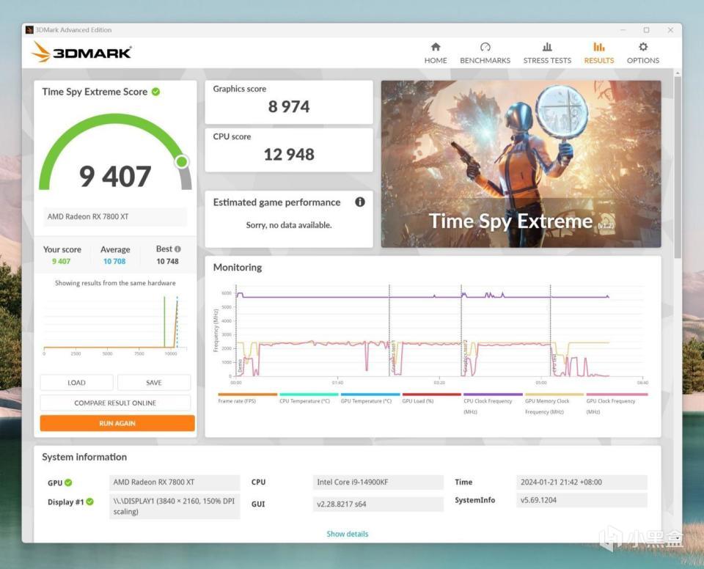Click the scrollbar up arrow
The image size is (704, 569).
(678, 73)
